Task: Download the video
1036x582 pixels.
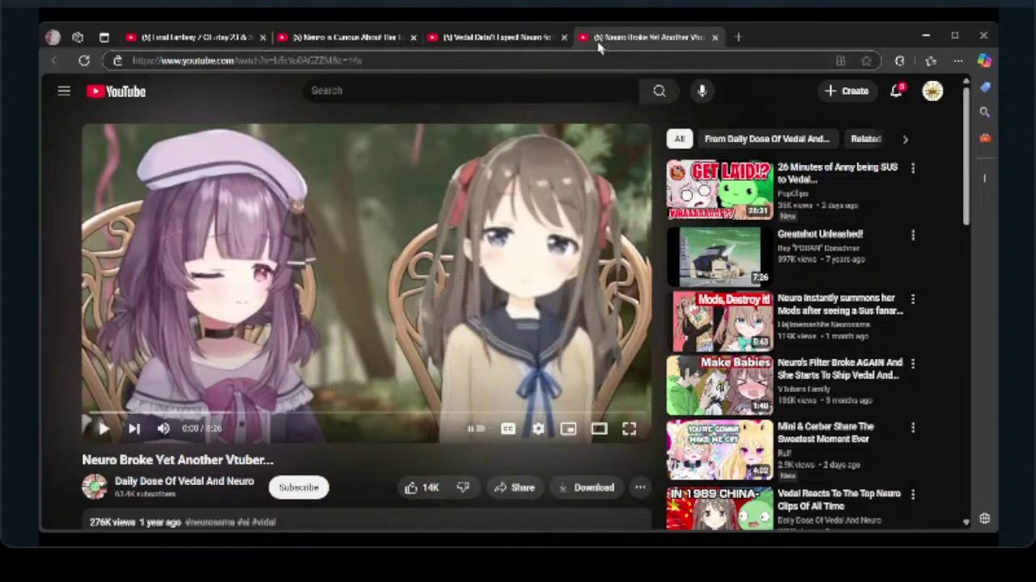Action: click(586, 487)
